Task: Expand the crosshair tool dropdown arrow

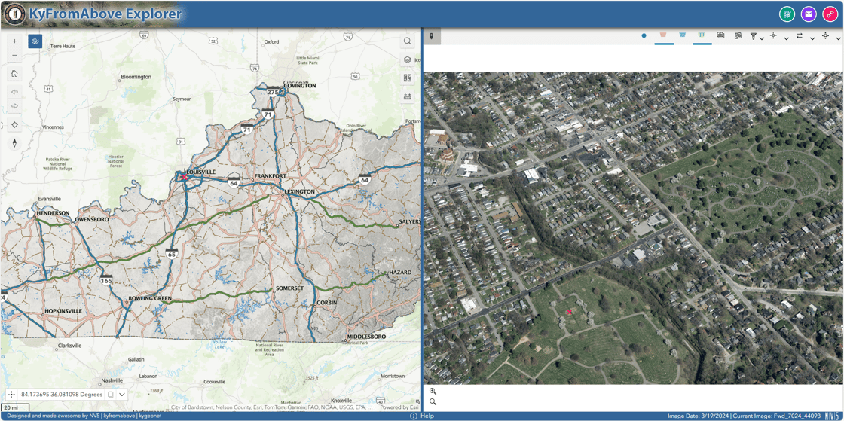Action: point(787,38)
